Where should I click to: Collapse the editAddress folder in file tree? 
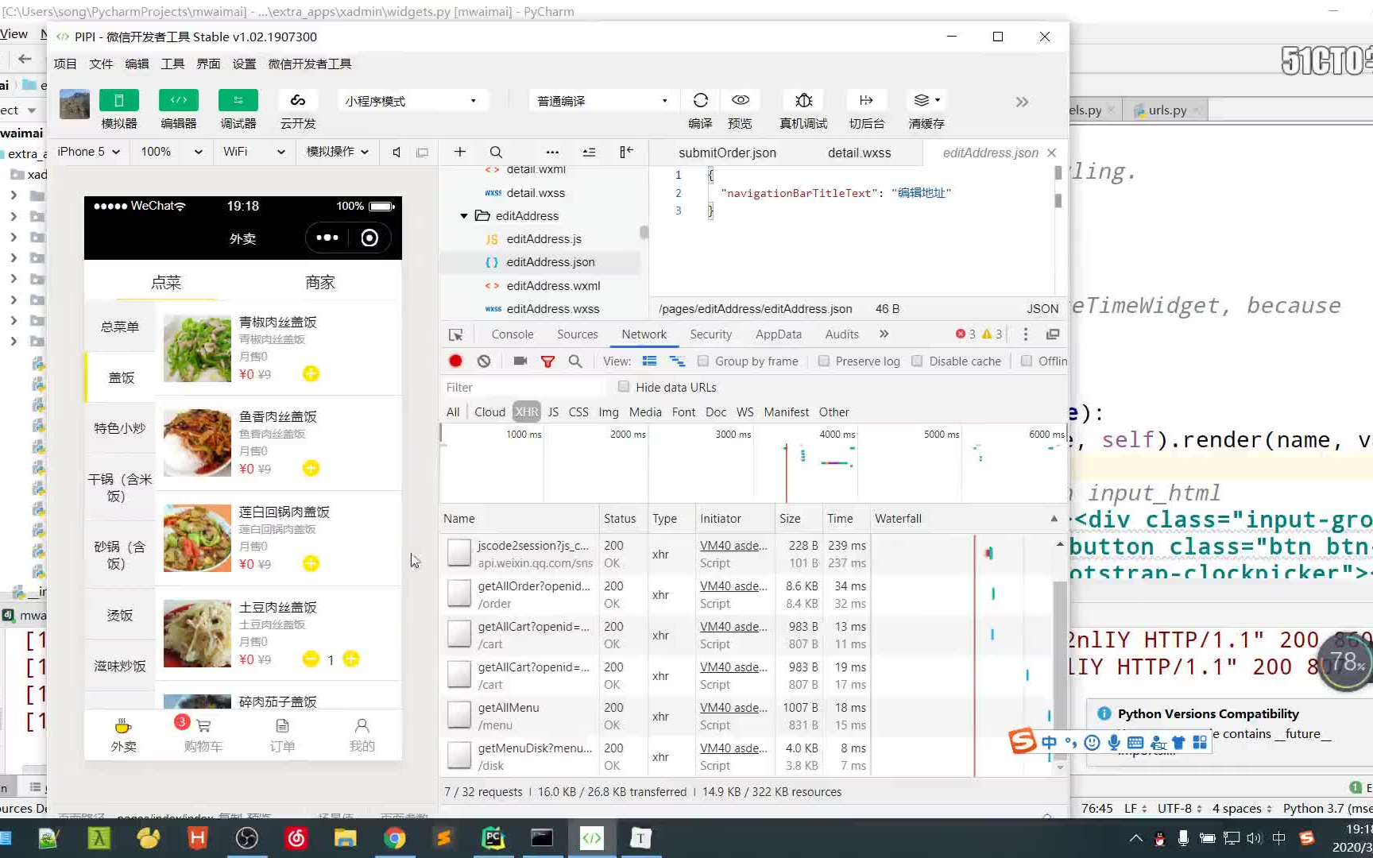[x=465, y=215]
